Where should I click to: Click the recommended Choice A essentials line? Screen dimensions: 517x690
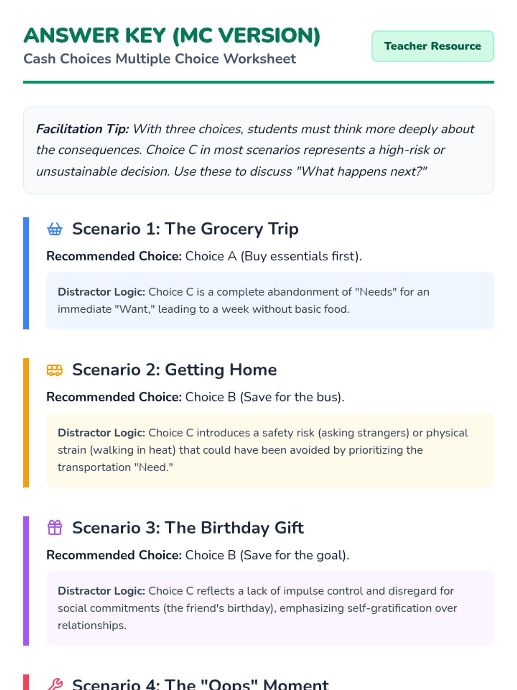click(x=204, y=256)
